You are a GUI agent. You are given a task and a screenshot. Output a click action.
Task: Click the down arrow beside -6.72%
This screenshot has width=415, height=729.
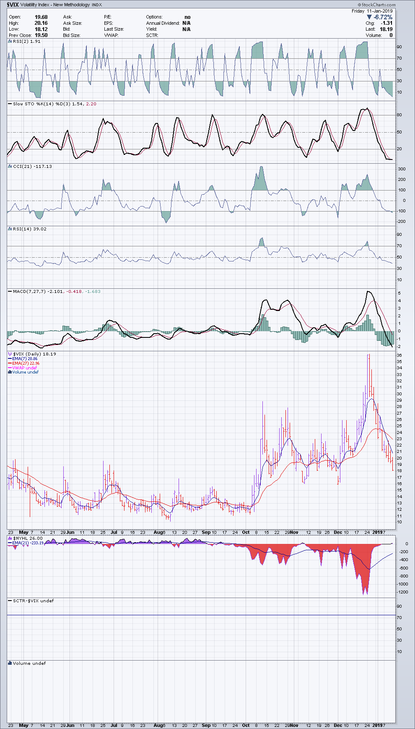tap(369, 17)
